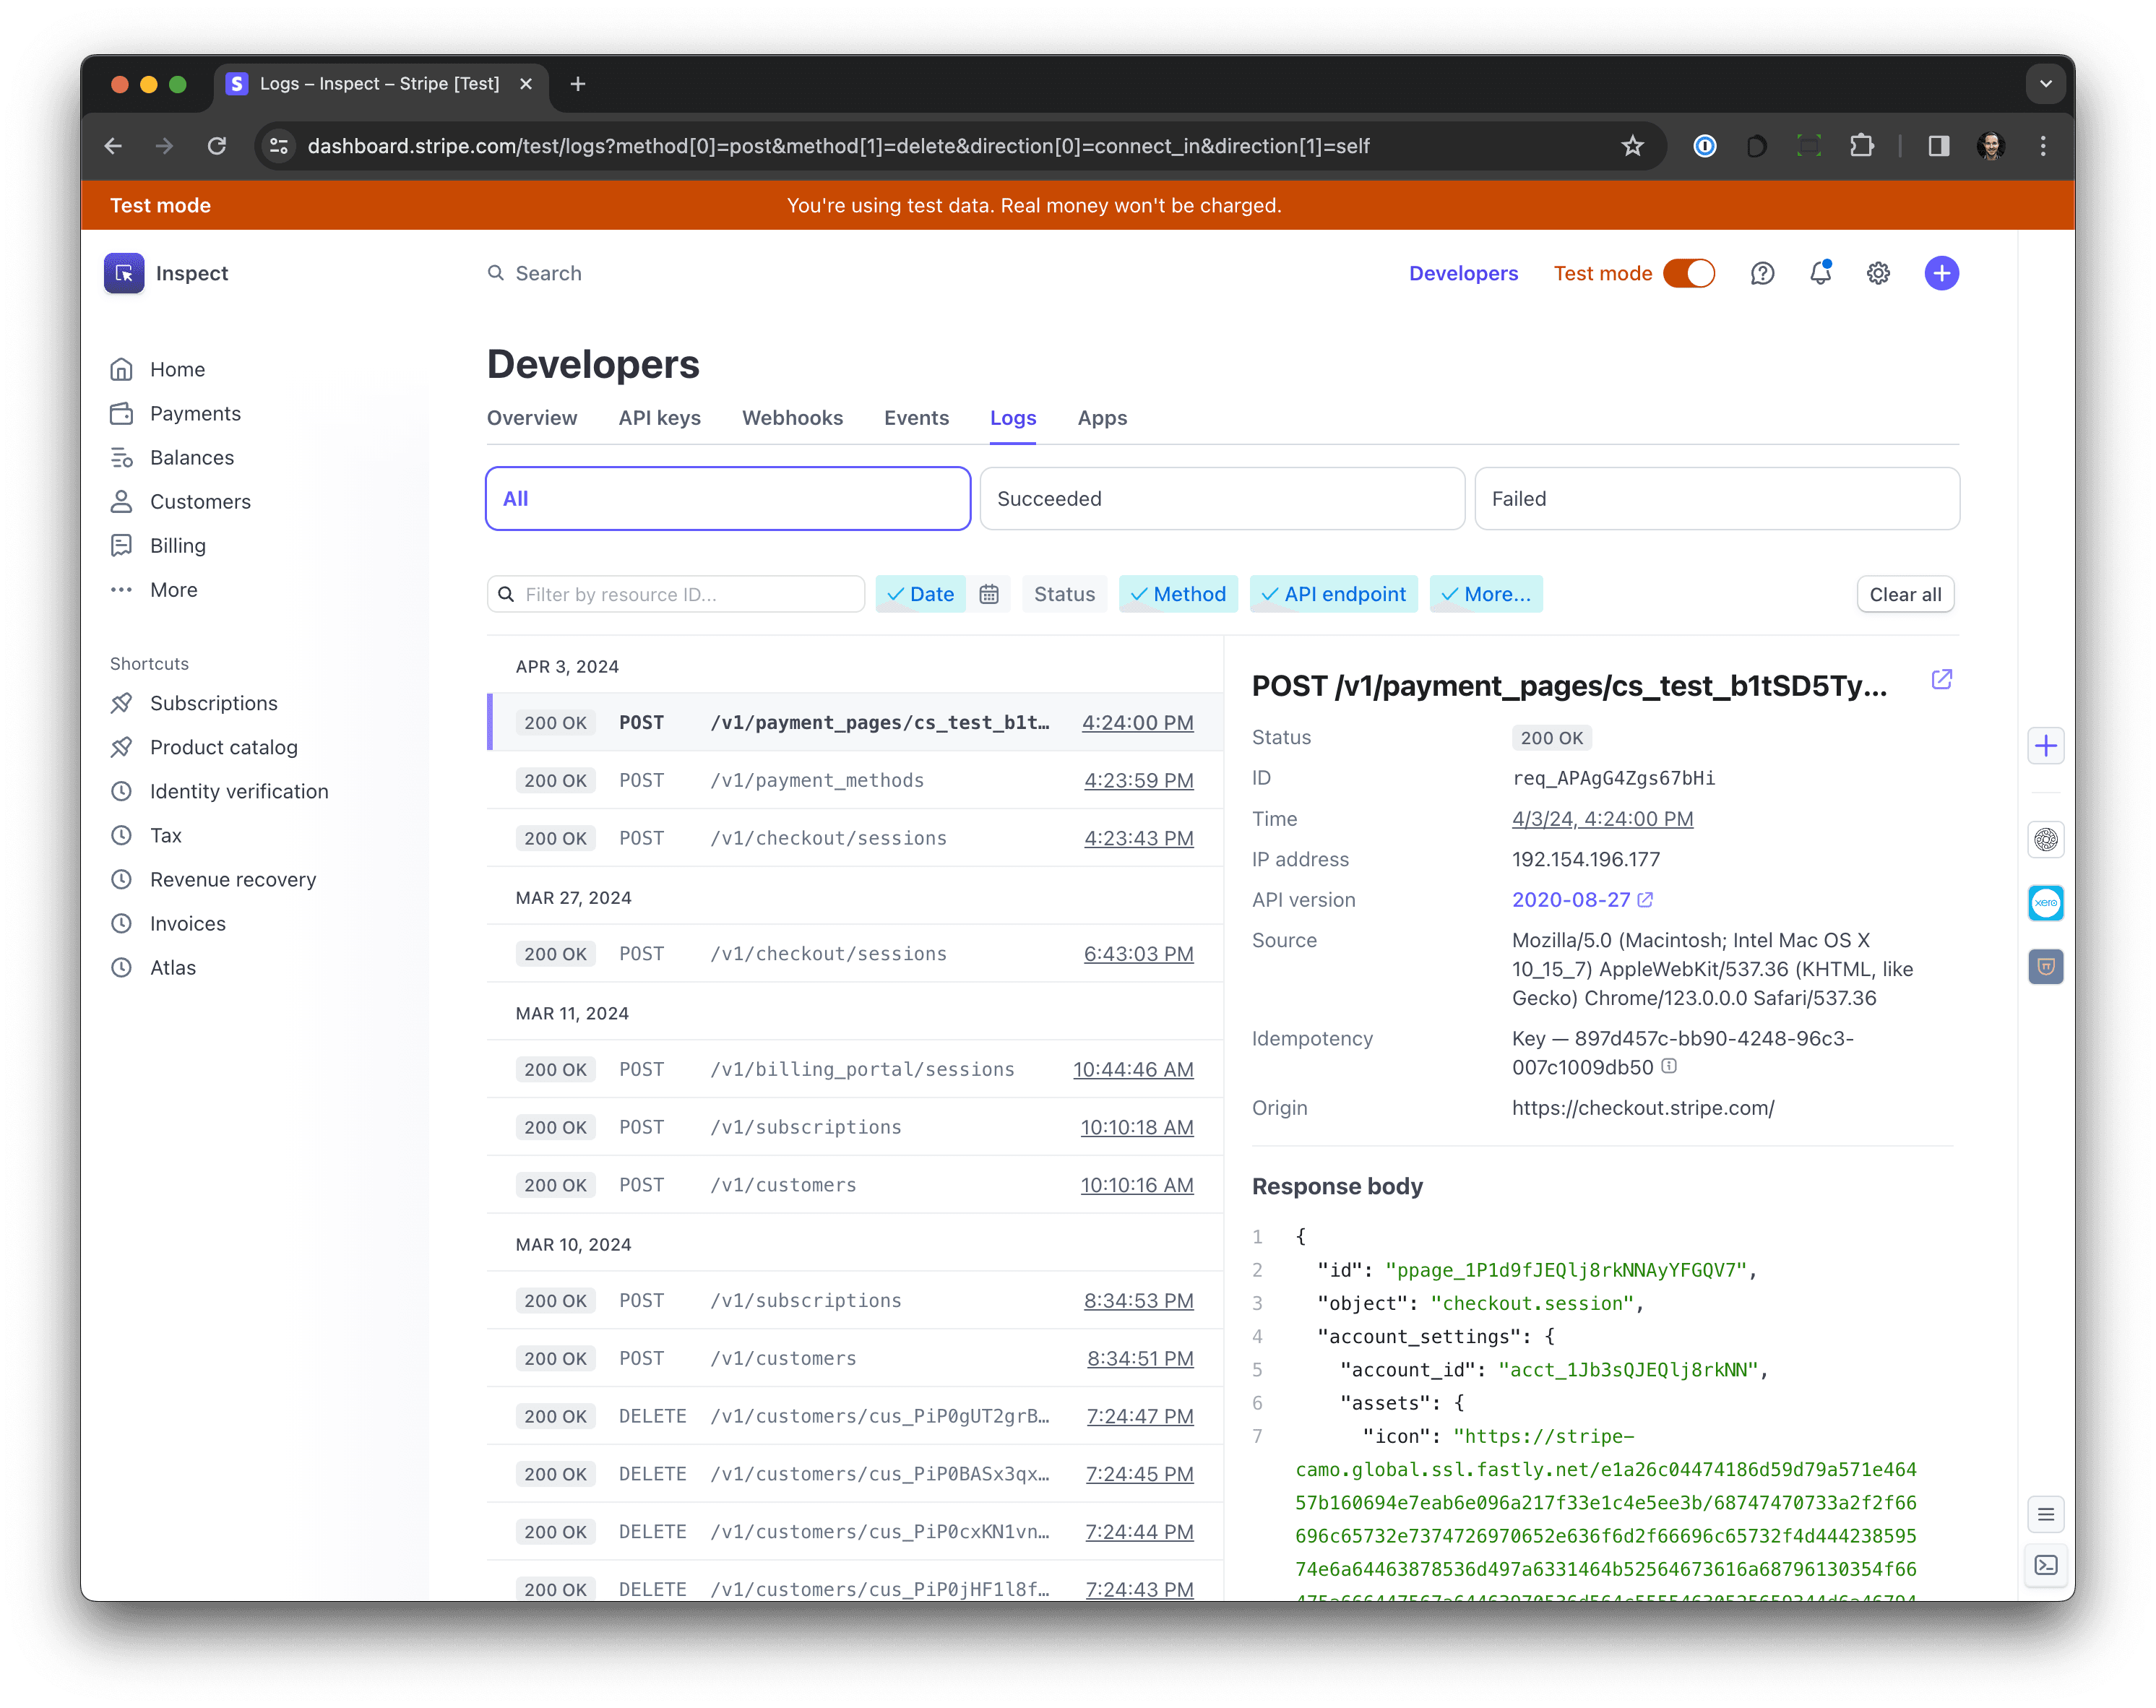Switch to Events tab
2156x1708 pixels.
pos(916,418)
